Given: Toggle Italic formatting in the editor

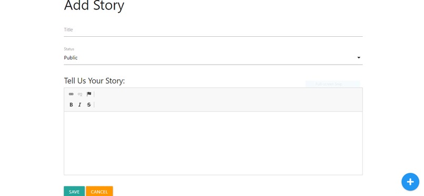Looking at the screenshot, I should click(80, 105).
